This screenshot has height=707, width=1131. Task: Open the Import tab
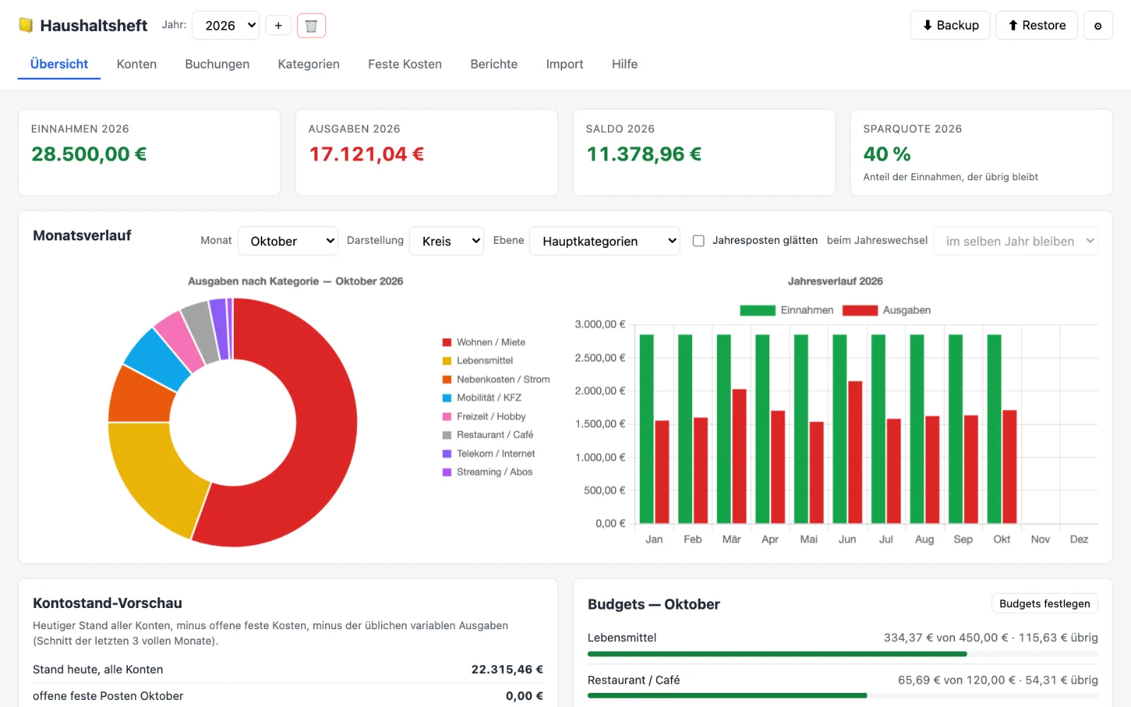click(564, 64)
